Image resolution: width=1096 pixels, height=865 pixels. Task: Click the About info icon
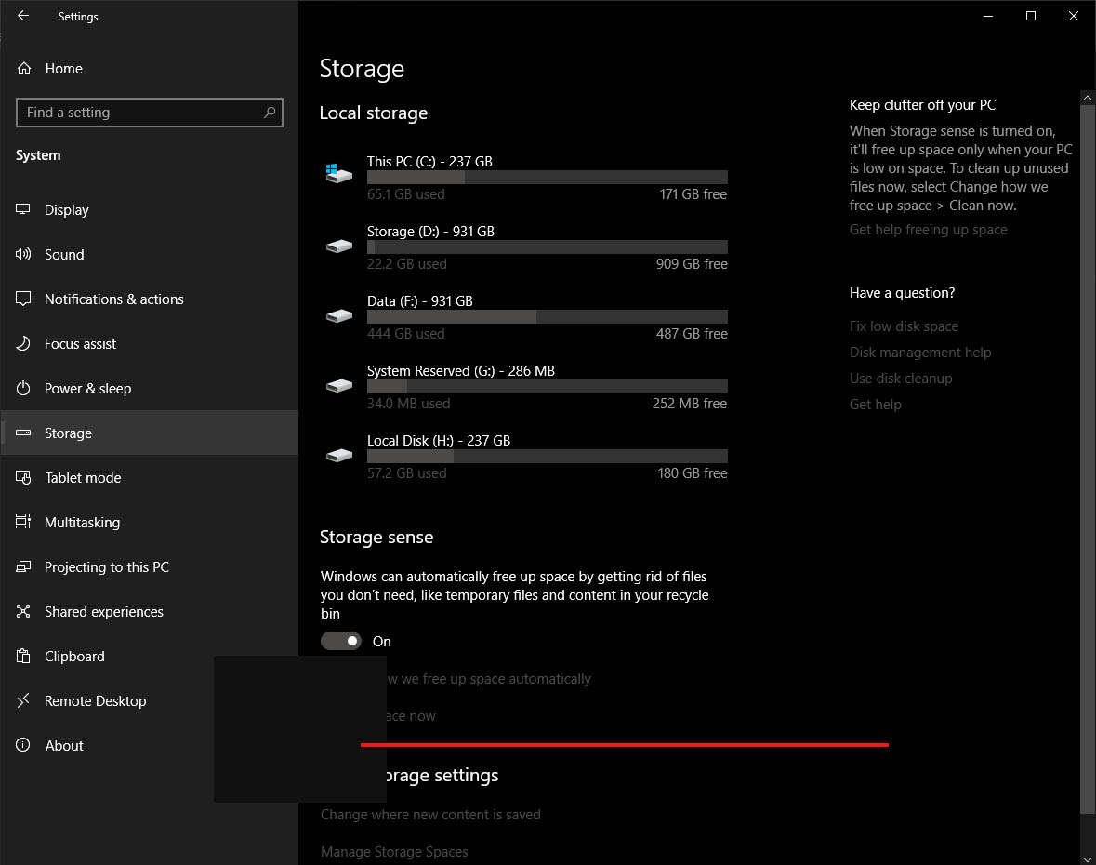pyautogui.click(x=23, y=745)
